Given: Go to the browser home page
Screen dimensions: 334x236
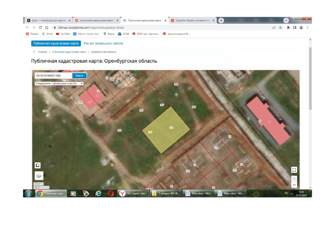Looking at the screenshot, I should (47, 27).
